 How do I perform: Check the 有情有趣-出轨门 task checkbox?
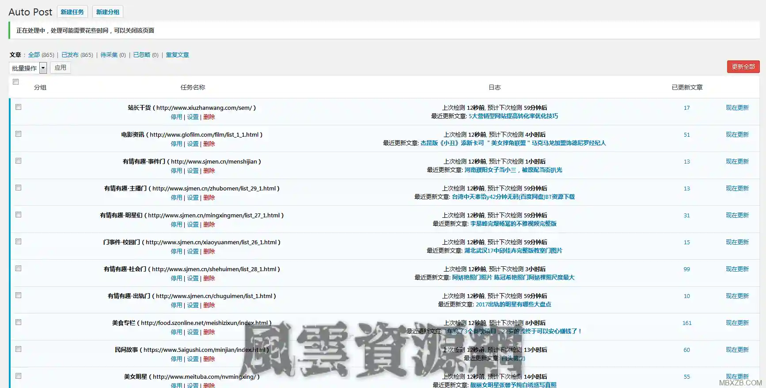pos(19,295)
